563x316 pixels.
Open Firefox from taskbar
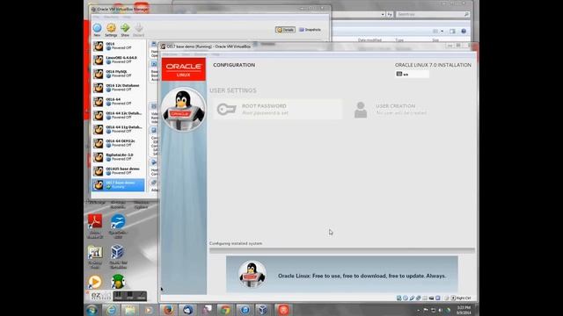168,310
